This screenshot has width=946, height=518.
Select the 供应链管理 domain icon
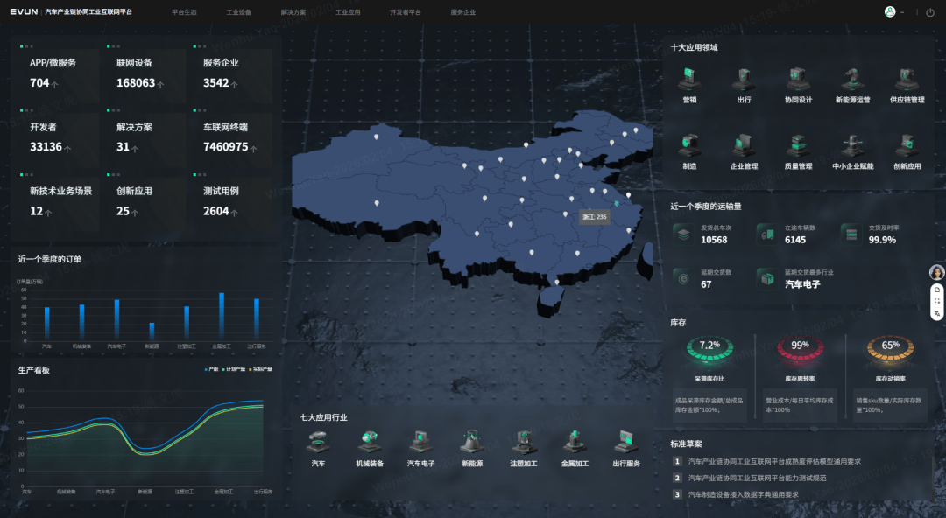(907, 81)
